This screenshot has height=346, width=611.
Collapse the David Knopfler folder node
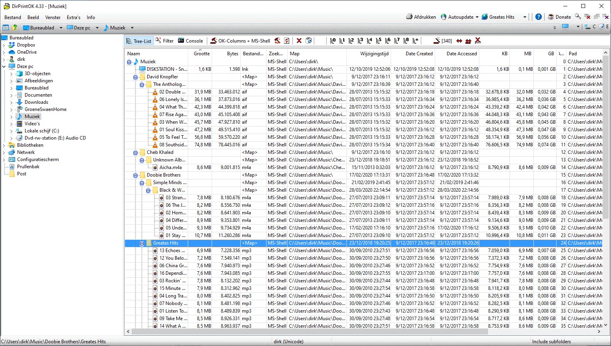pos(135,77)
